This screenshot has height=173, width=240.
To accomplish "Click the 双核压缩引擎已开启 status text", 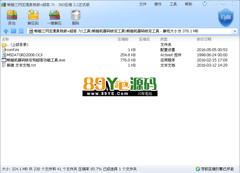I will click(x=217, y=169).
